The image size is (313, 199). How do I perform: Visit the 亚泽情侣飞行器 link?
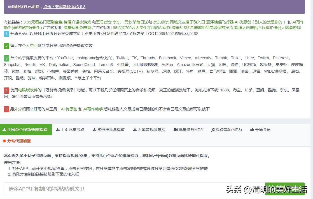[x=220, y=22]
